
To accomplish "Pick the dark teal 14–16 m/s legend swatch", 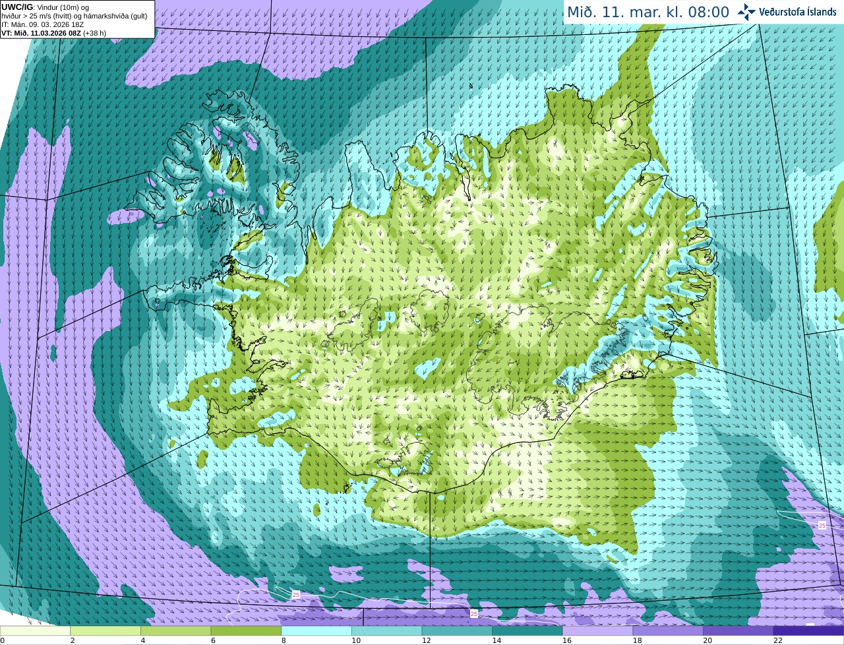I will click(x=527, y=631).
